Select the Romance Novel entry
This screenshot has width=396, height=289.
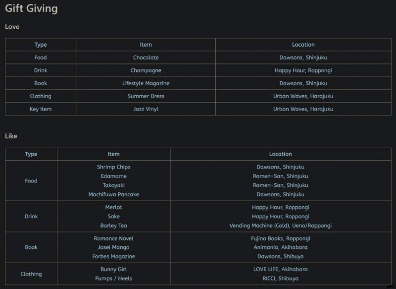pyautogui.click(x=113, y=238)
